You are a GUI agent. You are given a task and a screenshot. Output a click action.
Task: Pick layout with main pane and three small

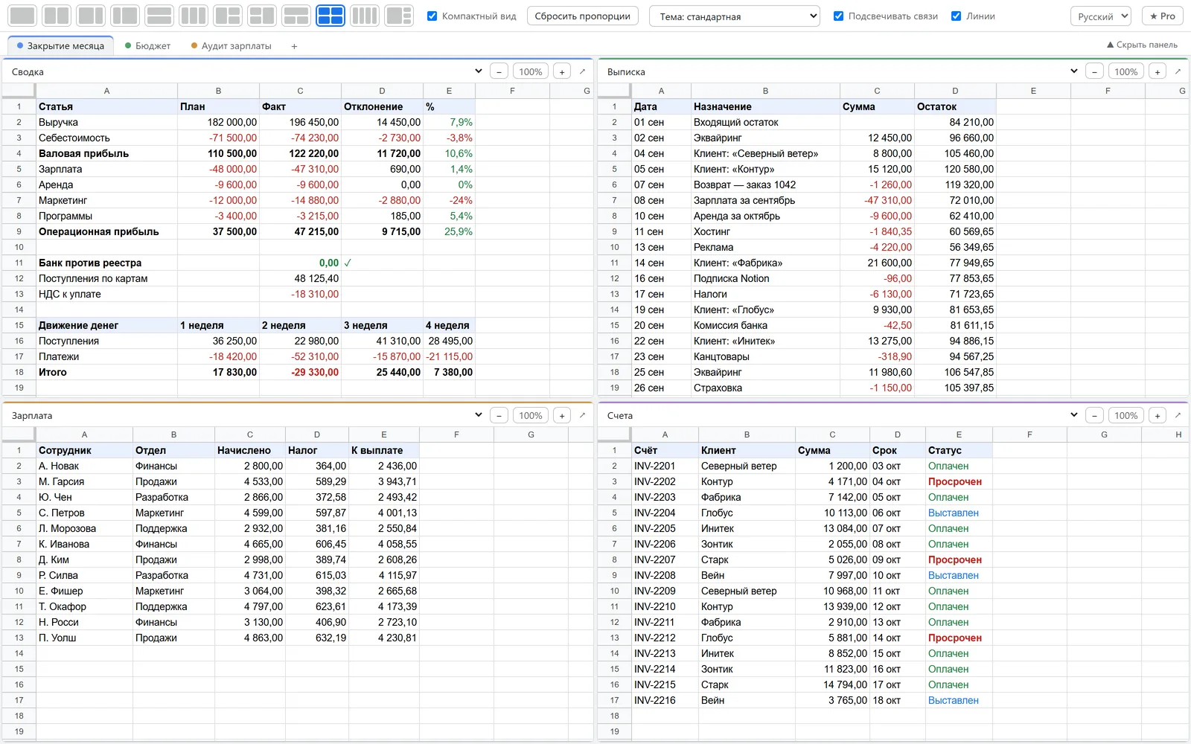[x=399, y=16]
